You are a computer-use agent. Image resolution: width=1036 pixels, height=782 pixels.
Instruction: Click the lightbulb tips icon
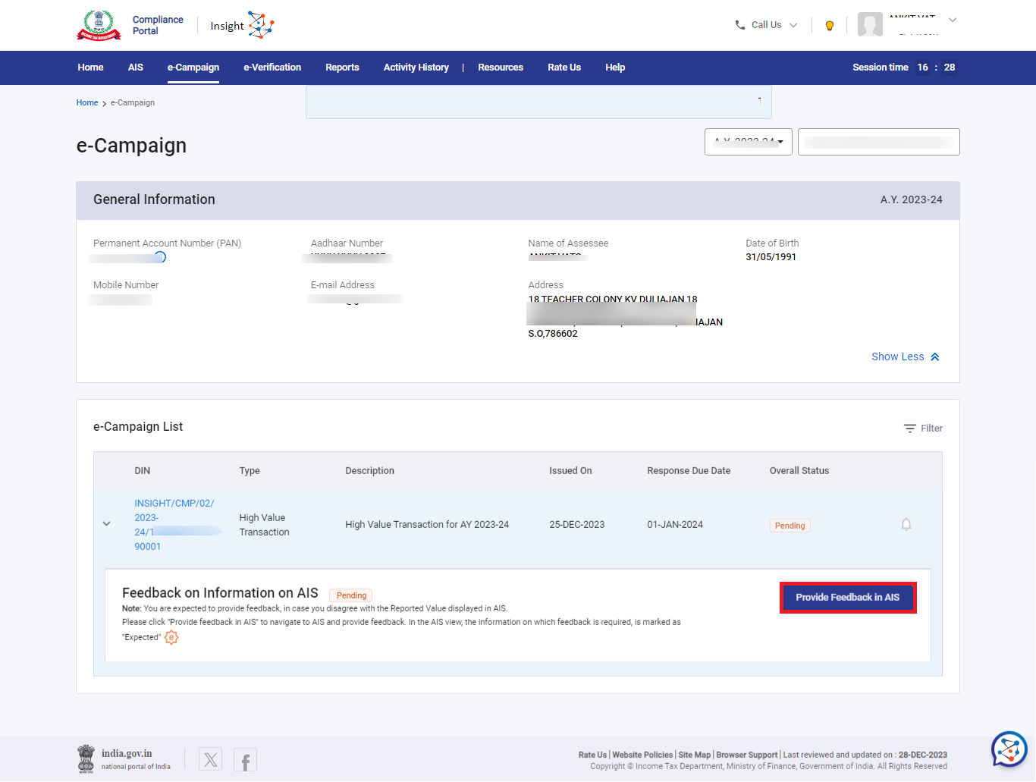[x=830, y=26]
